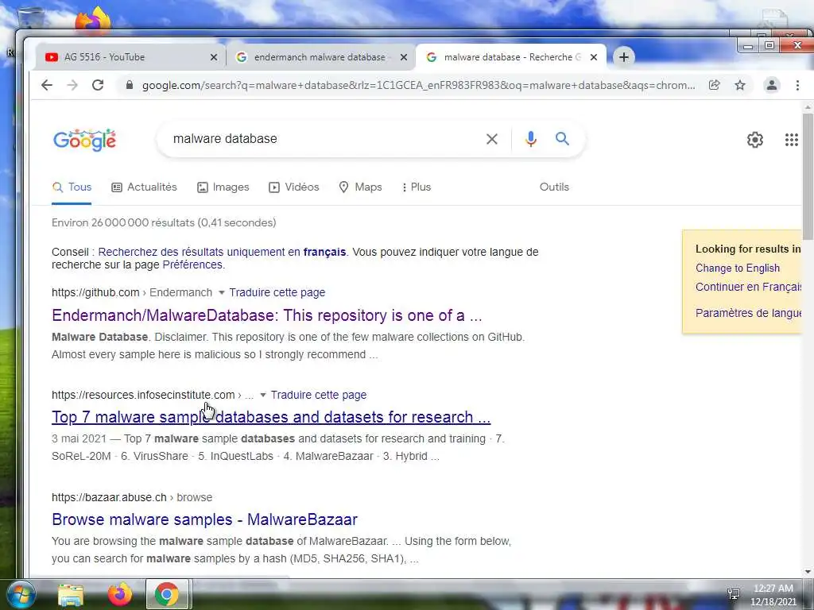814x610 pixels.
Task: Show Images results
Action: (x=223, y=187)
